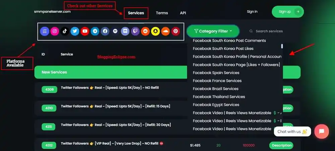Filter services by Twitter icon
The width and height of the screenshot is (335, 151).
pyautogui.click(x=75, y=31)
